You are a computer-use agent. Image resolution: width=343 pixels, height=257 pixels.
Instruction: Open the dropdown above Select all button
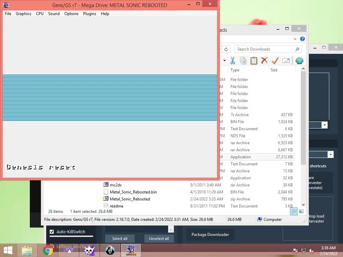point(171,229)
